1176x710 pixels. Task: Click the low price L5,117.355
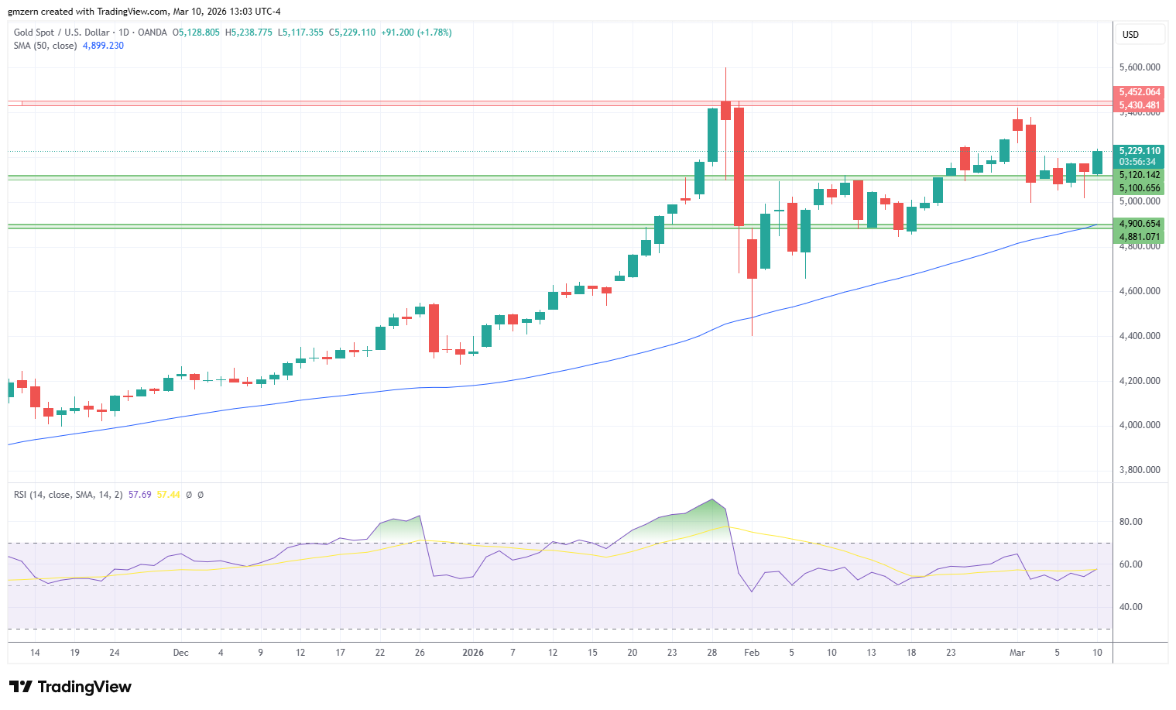pyautogui.click(x=300, y=33)
